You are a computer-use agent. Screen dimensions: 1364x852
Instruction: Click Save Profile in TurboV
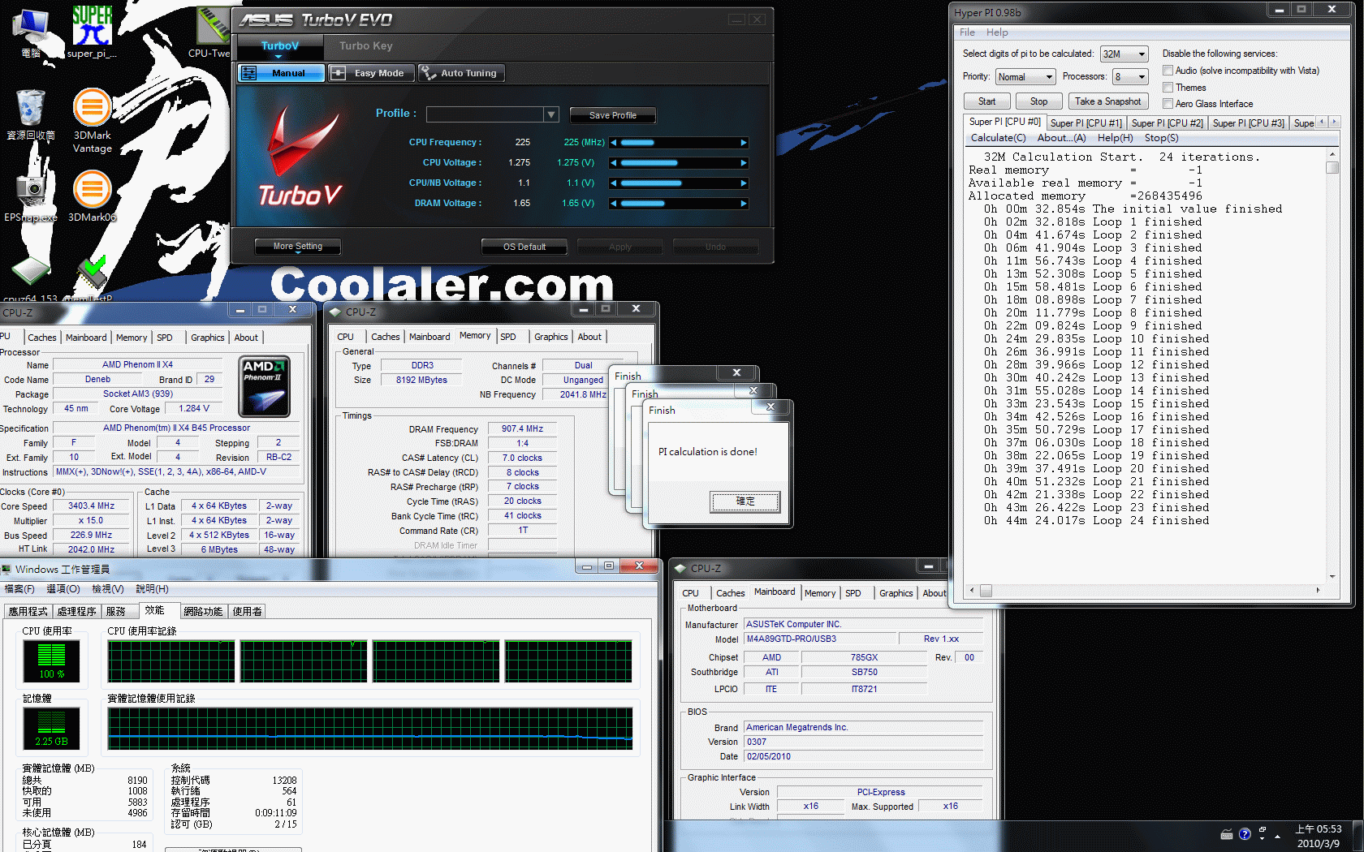click(x=612, y=115)
